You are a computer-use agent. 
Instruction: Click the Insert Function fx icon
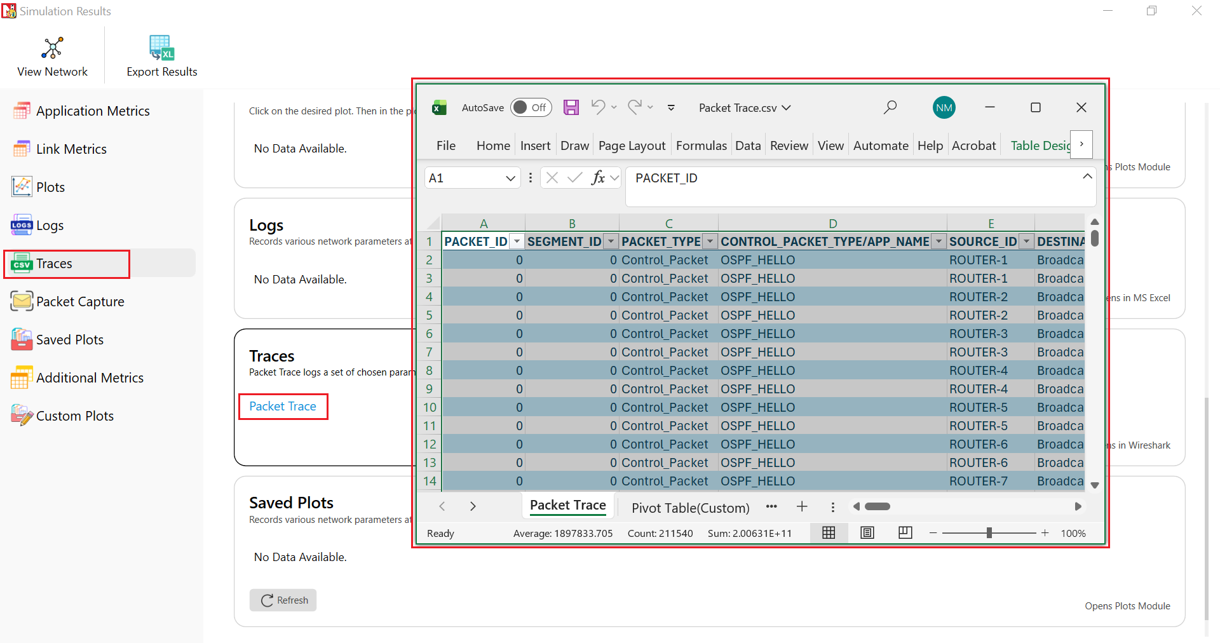click(x=597, y=178)
